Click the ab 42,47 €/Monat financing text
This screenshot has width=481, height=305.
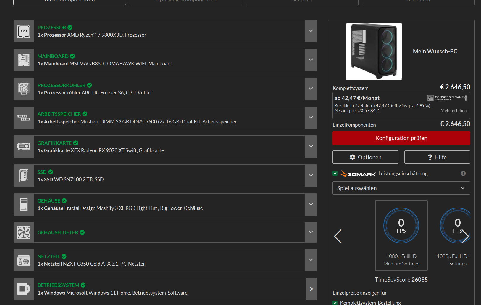pyautogui.click(x=357, y=98)
